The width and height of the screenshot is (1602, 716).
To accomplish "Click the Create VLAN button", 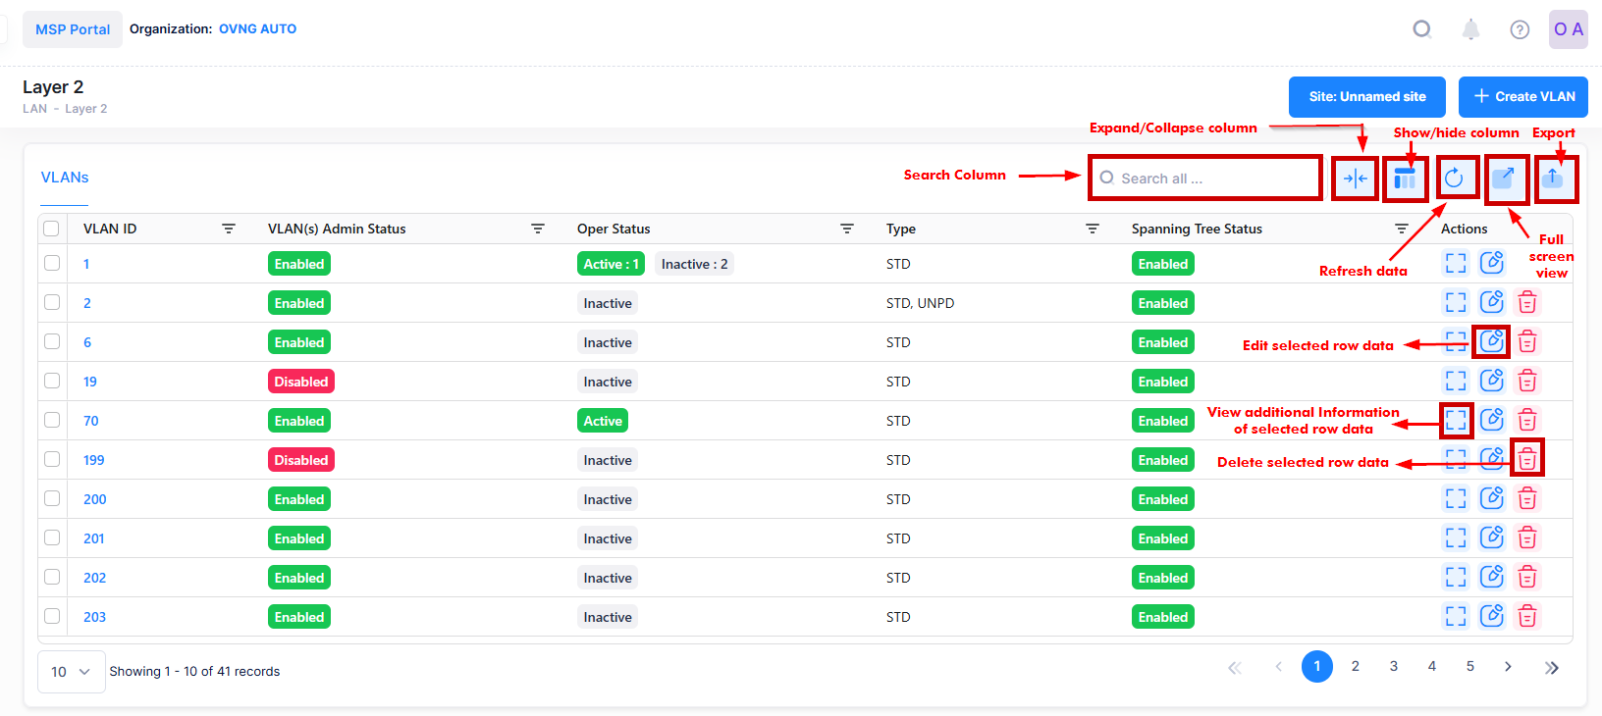I will 1522,96.
